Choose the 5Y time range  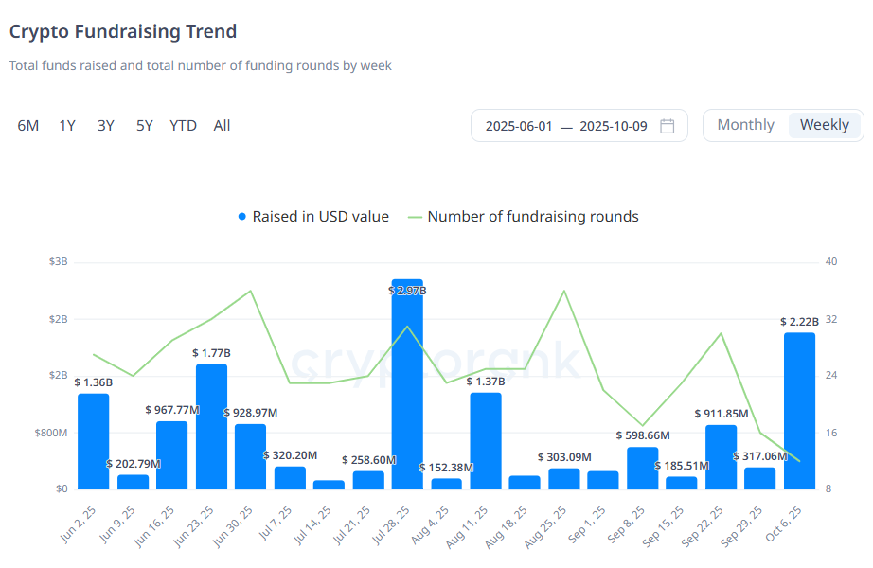[x=144, y=126]
